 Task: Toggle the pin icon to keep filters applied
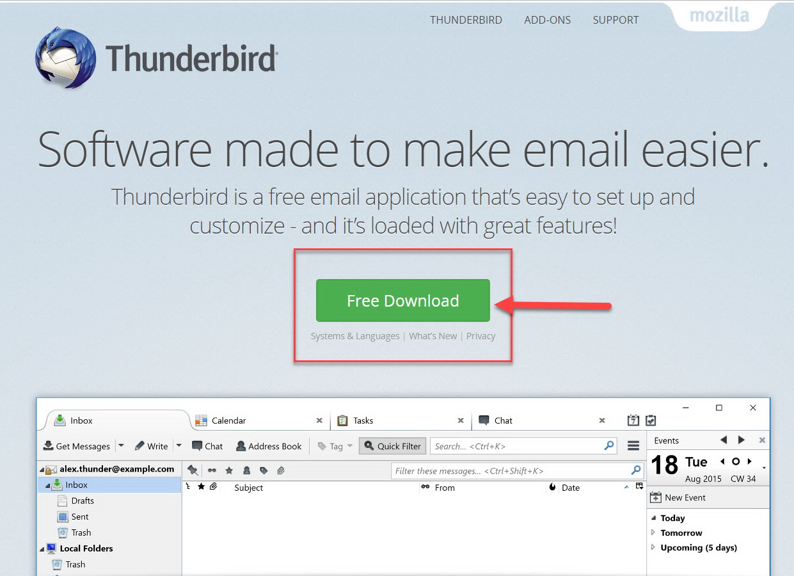tap(193, 470)
